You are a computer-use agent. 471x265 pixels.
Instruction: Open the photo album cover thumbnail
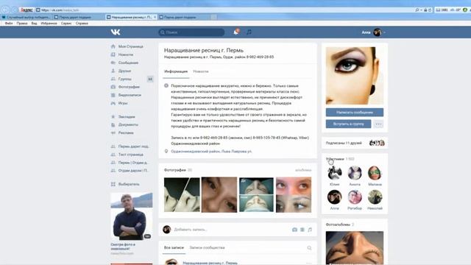(x=355, y=247)
